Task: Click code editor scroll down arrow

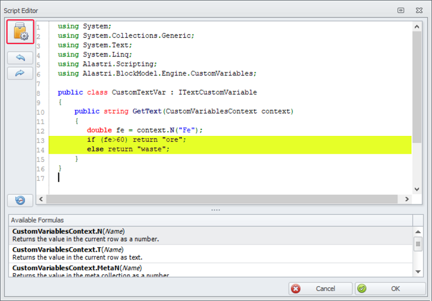Action: (x=417, y=189)
